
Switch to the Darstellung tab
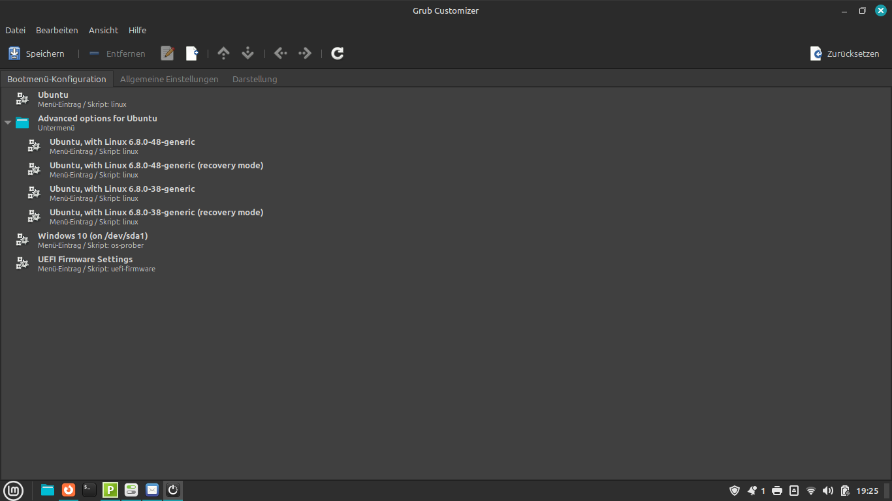point(255,79)
